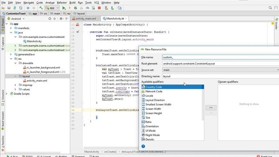Open the run configuration app dropdown
Screen dimensions: 279x157
tap(52, 8)
